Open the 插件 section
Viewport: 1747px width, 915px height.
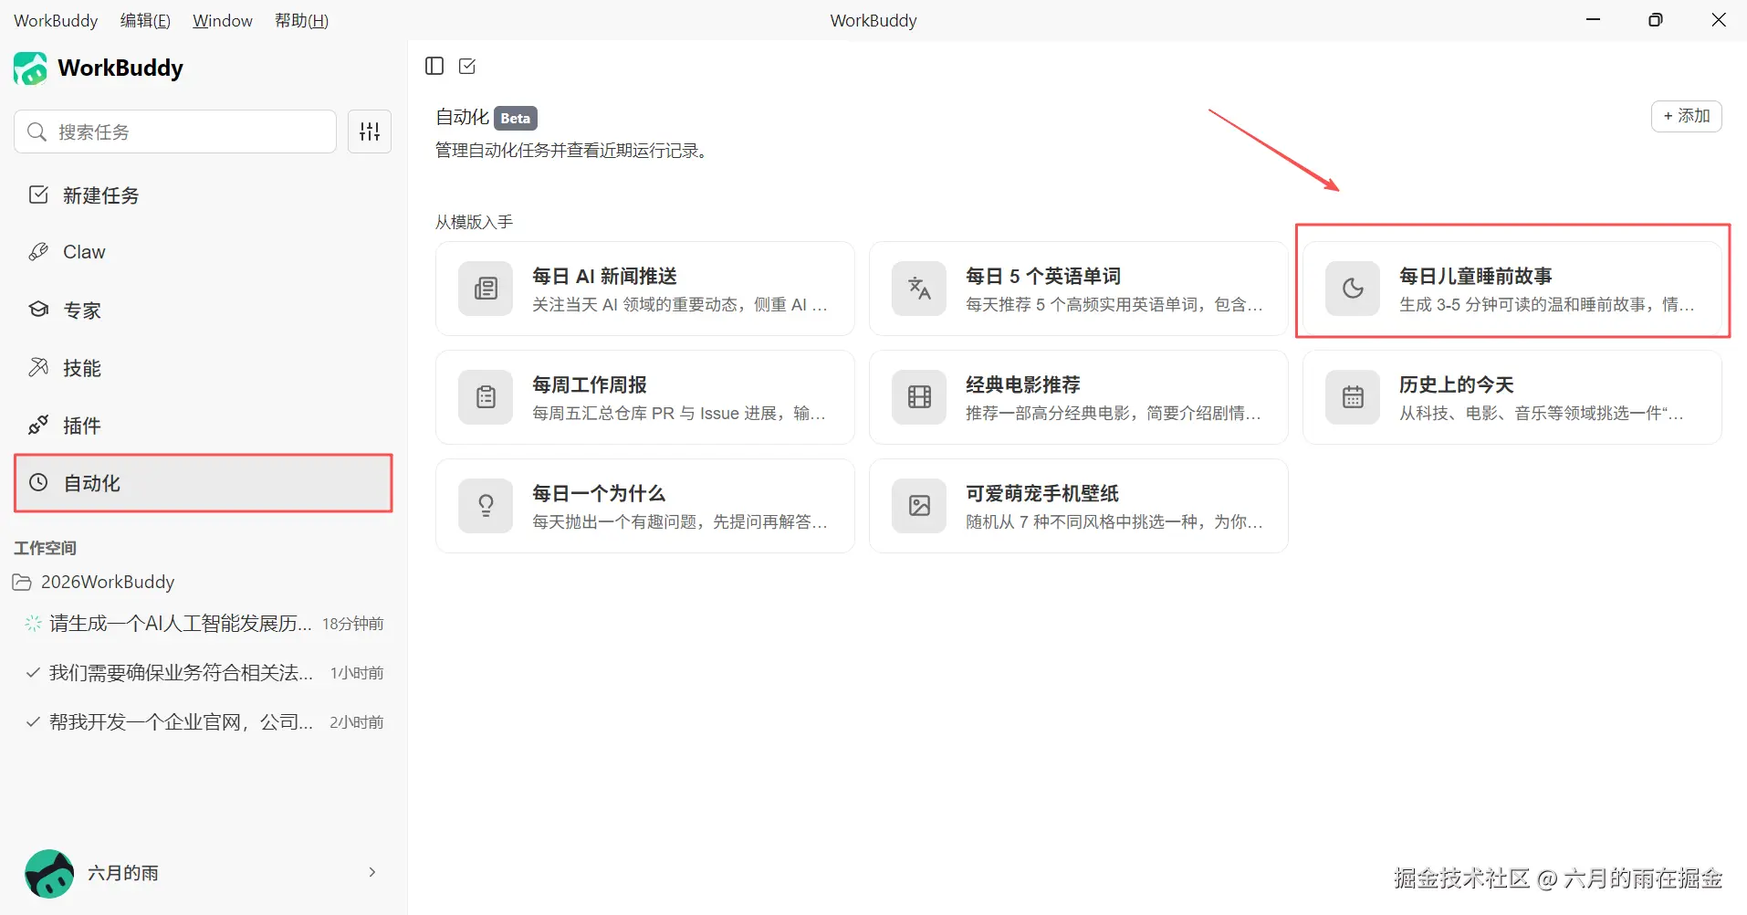pyautogui.click(x=203, y=425)
